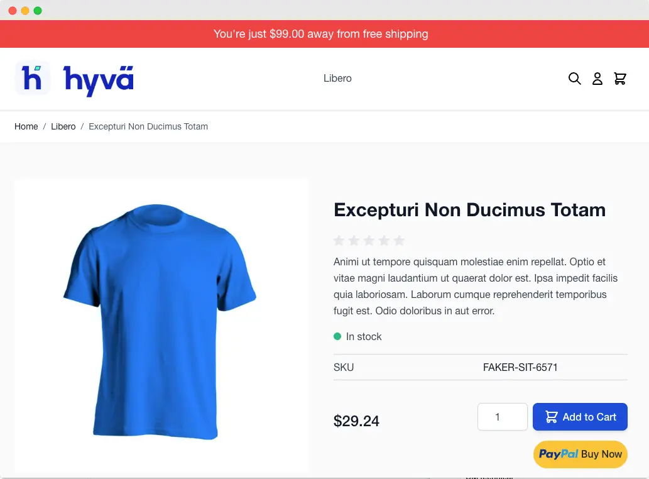The image size is (649, 479).
Task: Open the header shopping cart icon
Action: click(x=620, y=78)
